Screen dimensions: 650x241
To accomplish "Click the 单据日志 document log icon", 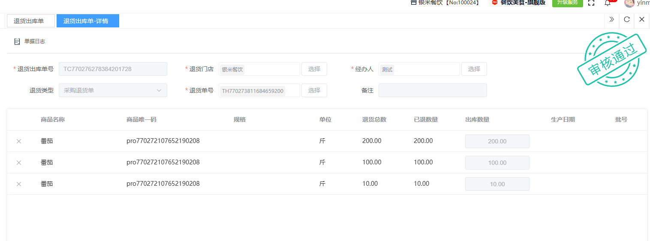I will click(x=17, y=42).
